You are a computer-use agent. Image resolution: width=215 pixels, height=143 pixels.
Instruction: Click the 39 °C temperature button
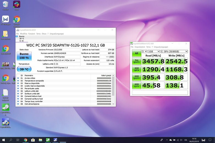24,69
